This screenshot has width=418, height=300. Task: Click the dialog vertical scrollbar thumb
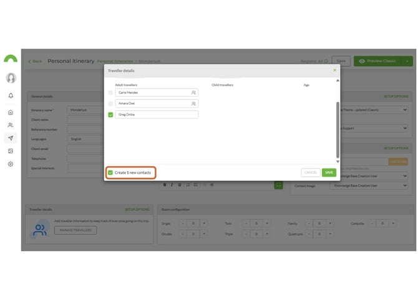(338, 130)
